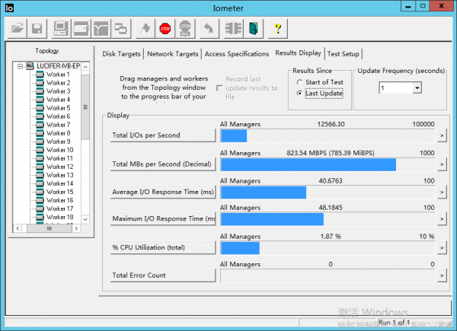Open the Update Frequency dropdown
The height and width of the screenshot is (331, 457).
[417, 88]
